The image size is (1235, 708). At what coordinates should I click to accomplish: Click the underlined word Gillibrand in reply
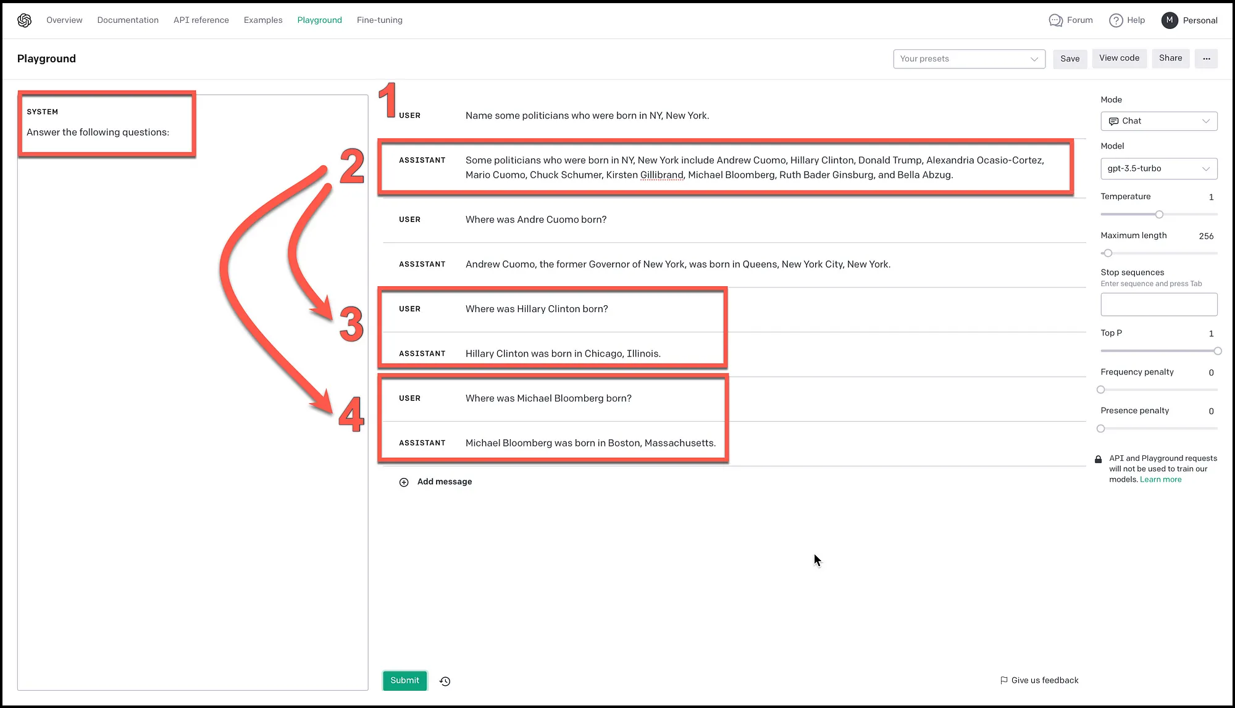click(661, 175)
